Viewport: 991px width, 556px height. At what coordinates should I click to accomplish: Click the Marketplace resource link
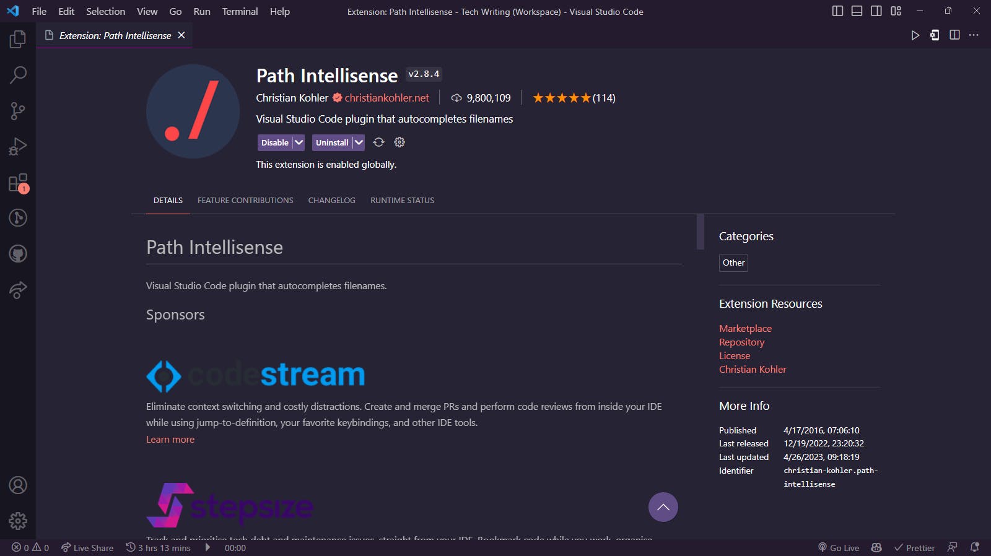tap(745, 328)
